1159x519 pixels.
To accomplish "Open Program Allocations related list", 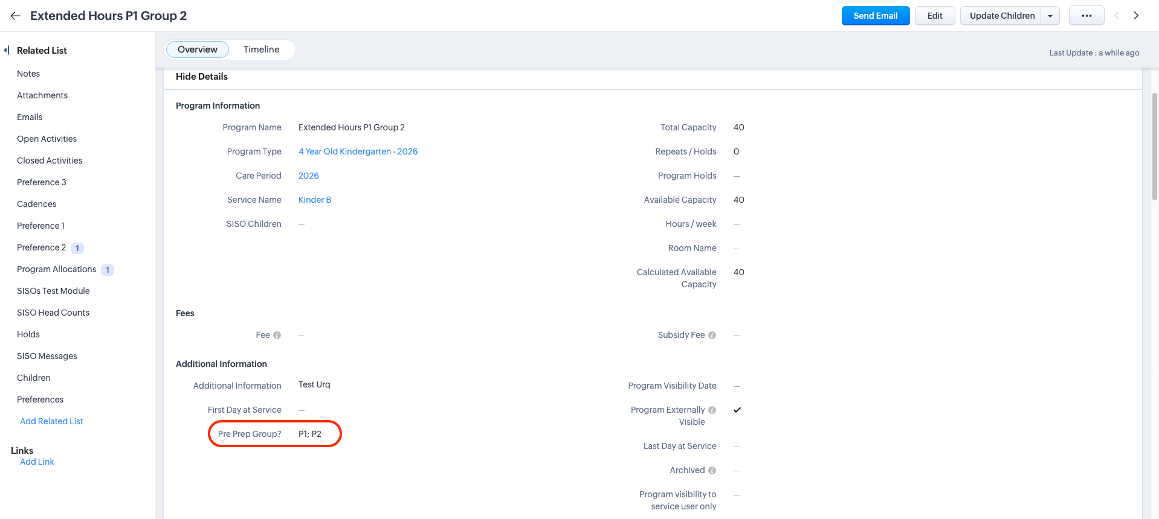I will point(57,269).
